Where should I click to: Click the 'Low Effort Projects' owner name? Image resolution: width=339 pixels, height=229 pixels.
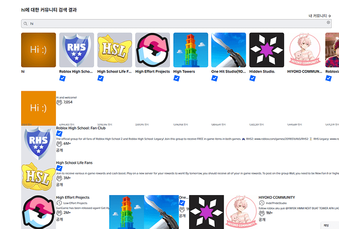75,203
